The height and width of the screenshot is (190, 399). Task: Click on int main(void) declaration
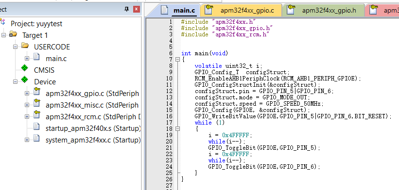[x=205, y=53]
